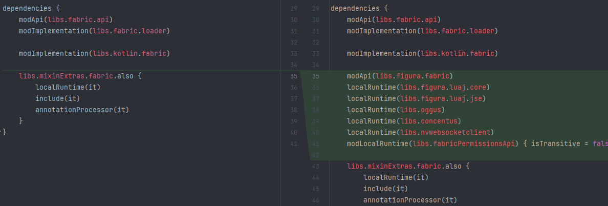608x206 pixels.
Task: Click the green insertion marker line in left pane
Action: (138, 70)
